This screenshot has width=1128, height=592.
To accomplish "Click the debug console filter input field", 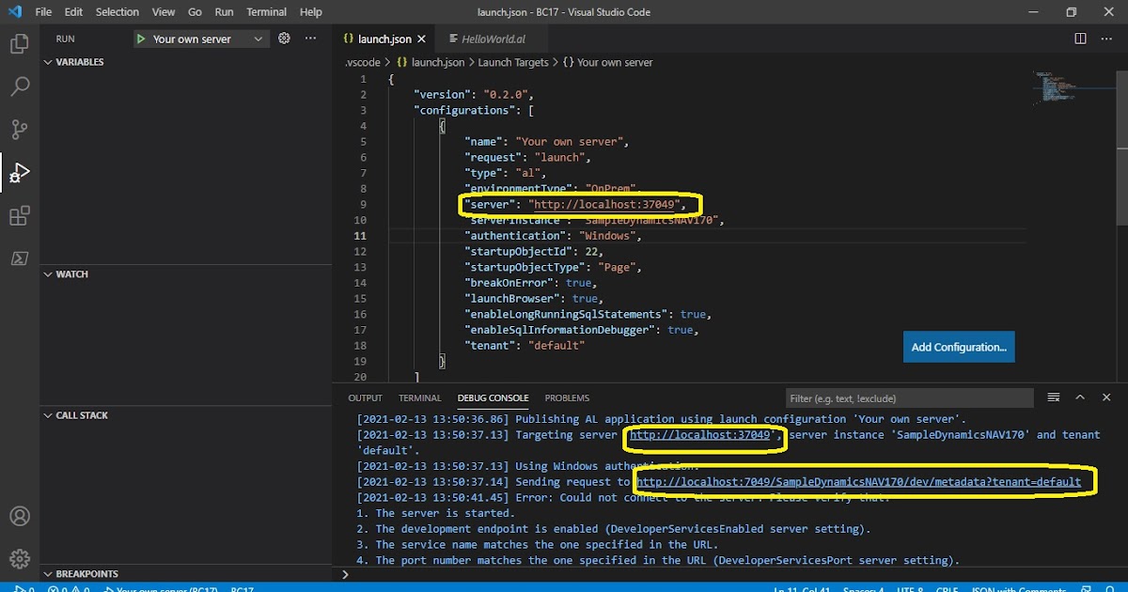I will pos(909,397).
